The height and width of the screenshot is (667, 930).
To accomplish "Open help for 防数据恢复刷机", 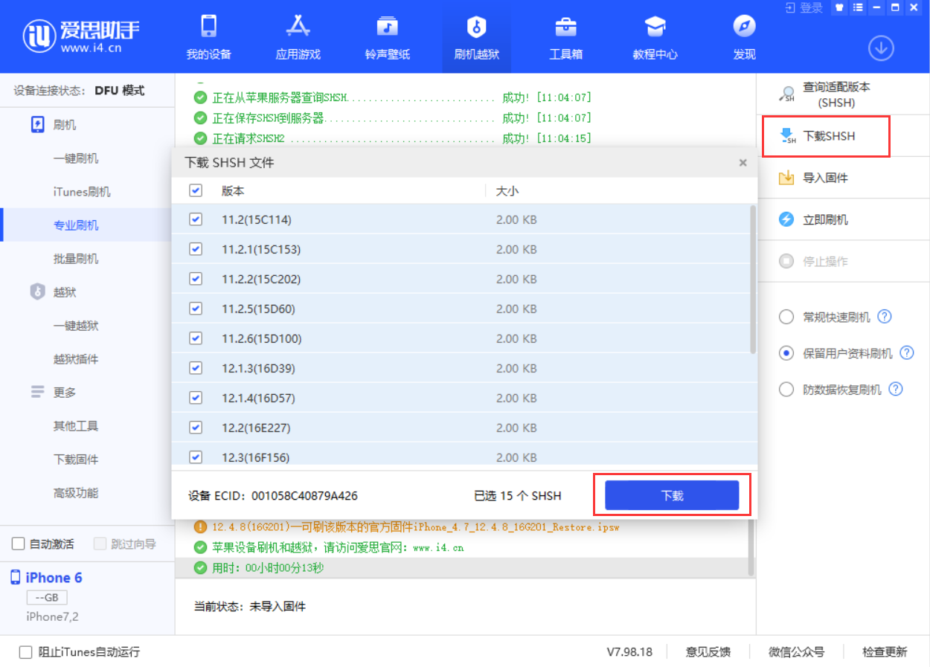I will 896,389.
